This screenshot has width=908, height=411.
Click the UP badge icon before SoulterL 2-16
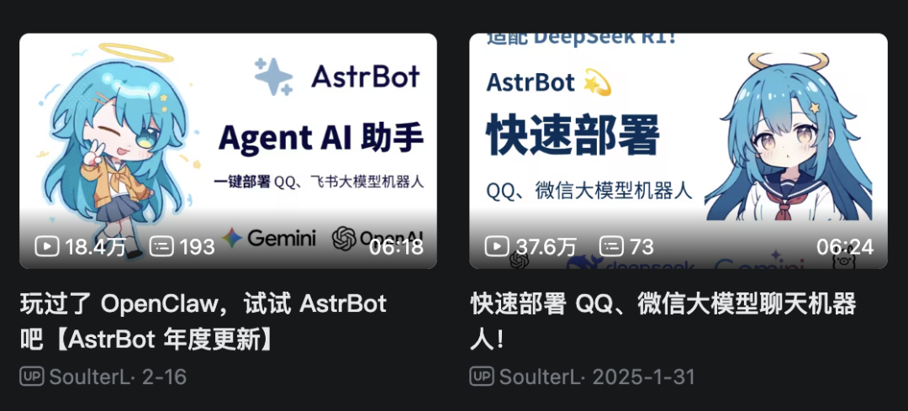32,377
